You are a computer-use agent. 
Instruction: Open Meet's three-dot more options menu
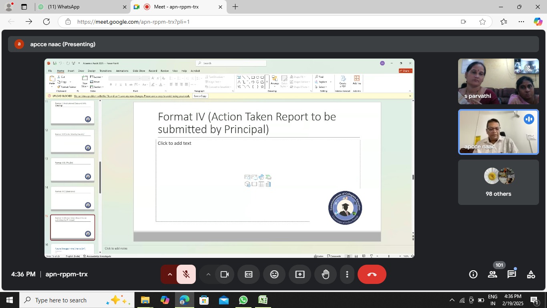347,274
